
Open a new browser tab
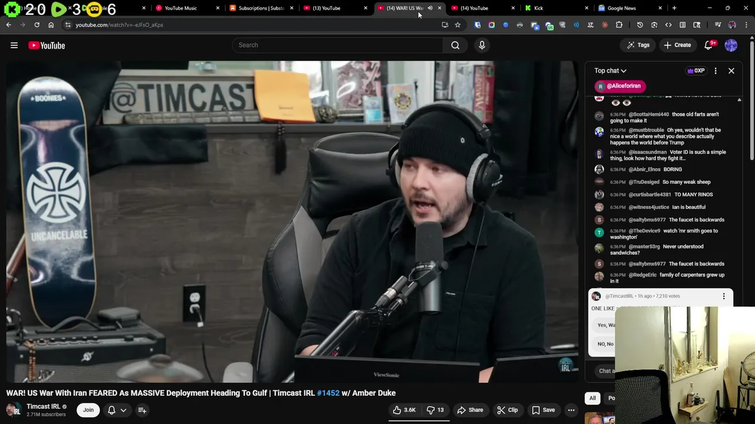[674, 8]
